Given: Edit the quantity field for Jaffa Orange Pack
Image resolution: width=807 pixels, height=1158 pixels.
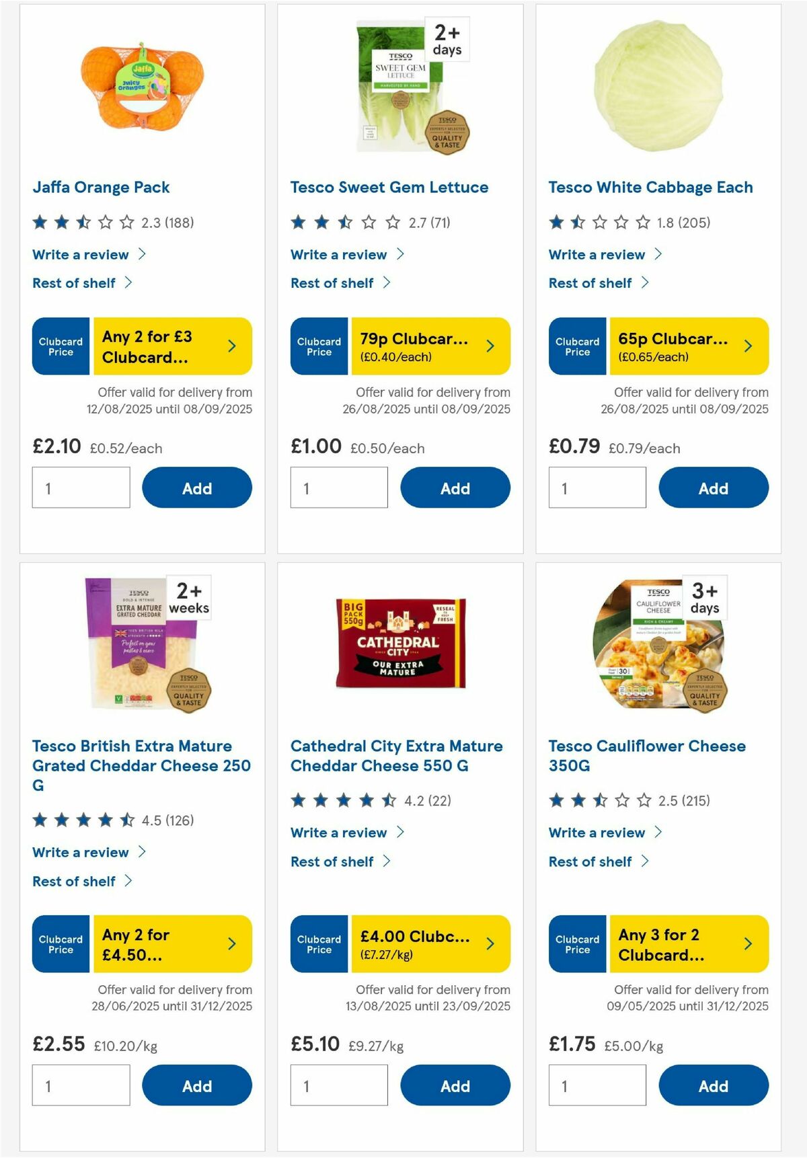Looking at the screenshot, I should click(81, 487).
